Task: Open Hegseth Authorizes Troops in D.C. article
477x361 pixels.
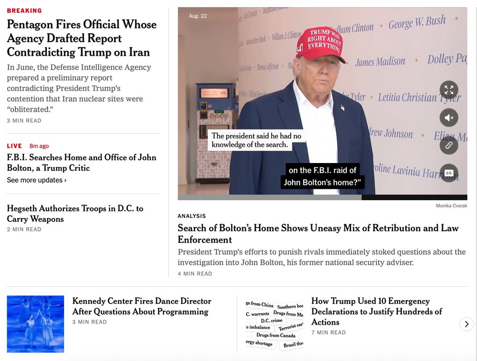Action: (75, 214)
